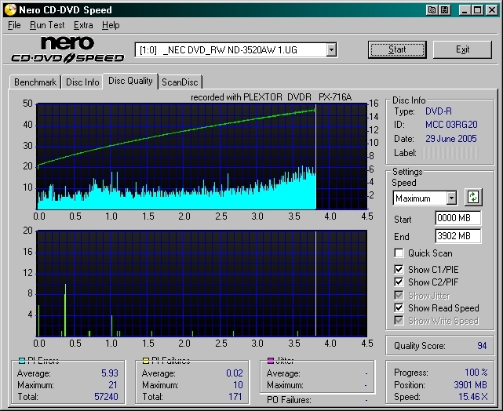Open the Extra menu
This screenshot has width=503, height=411.
[x=83, y=25]
